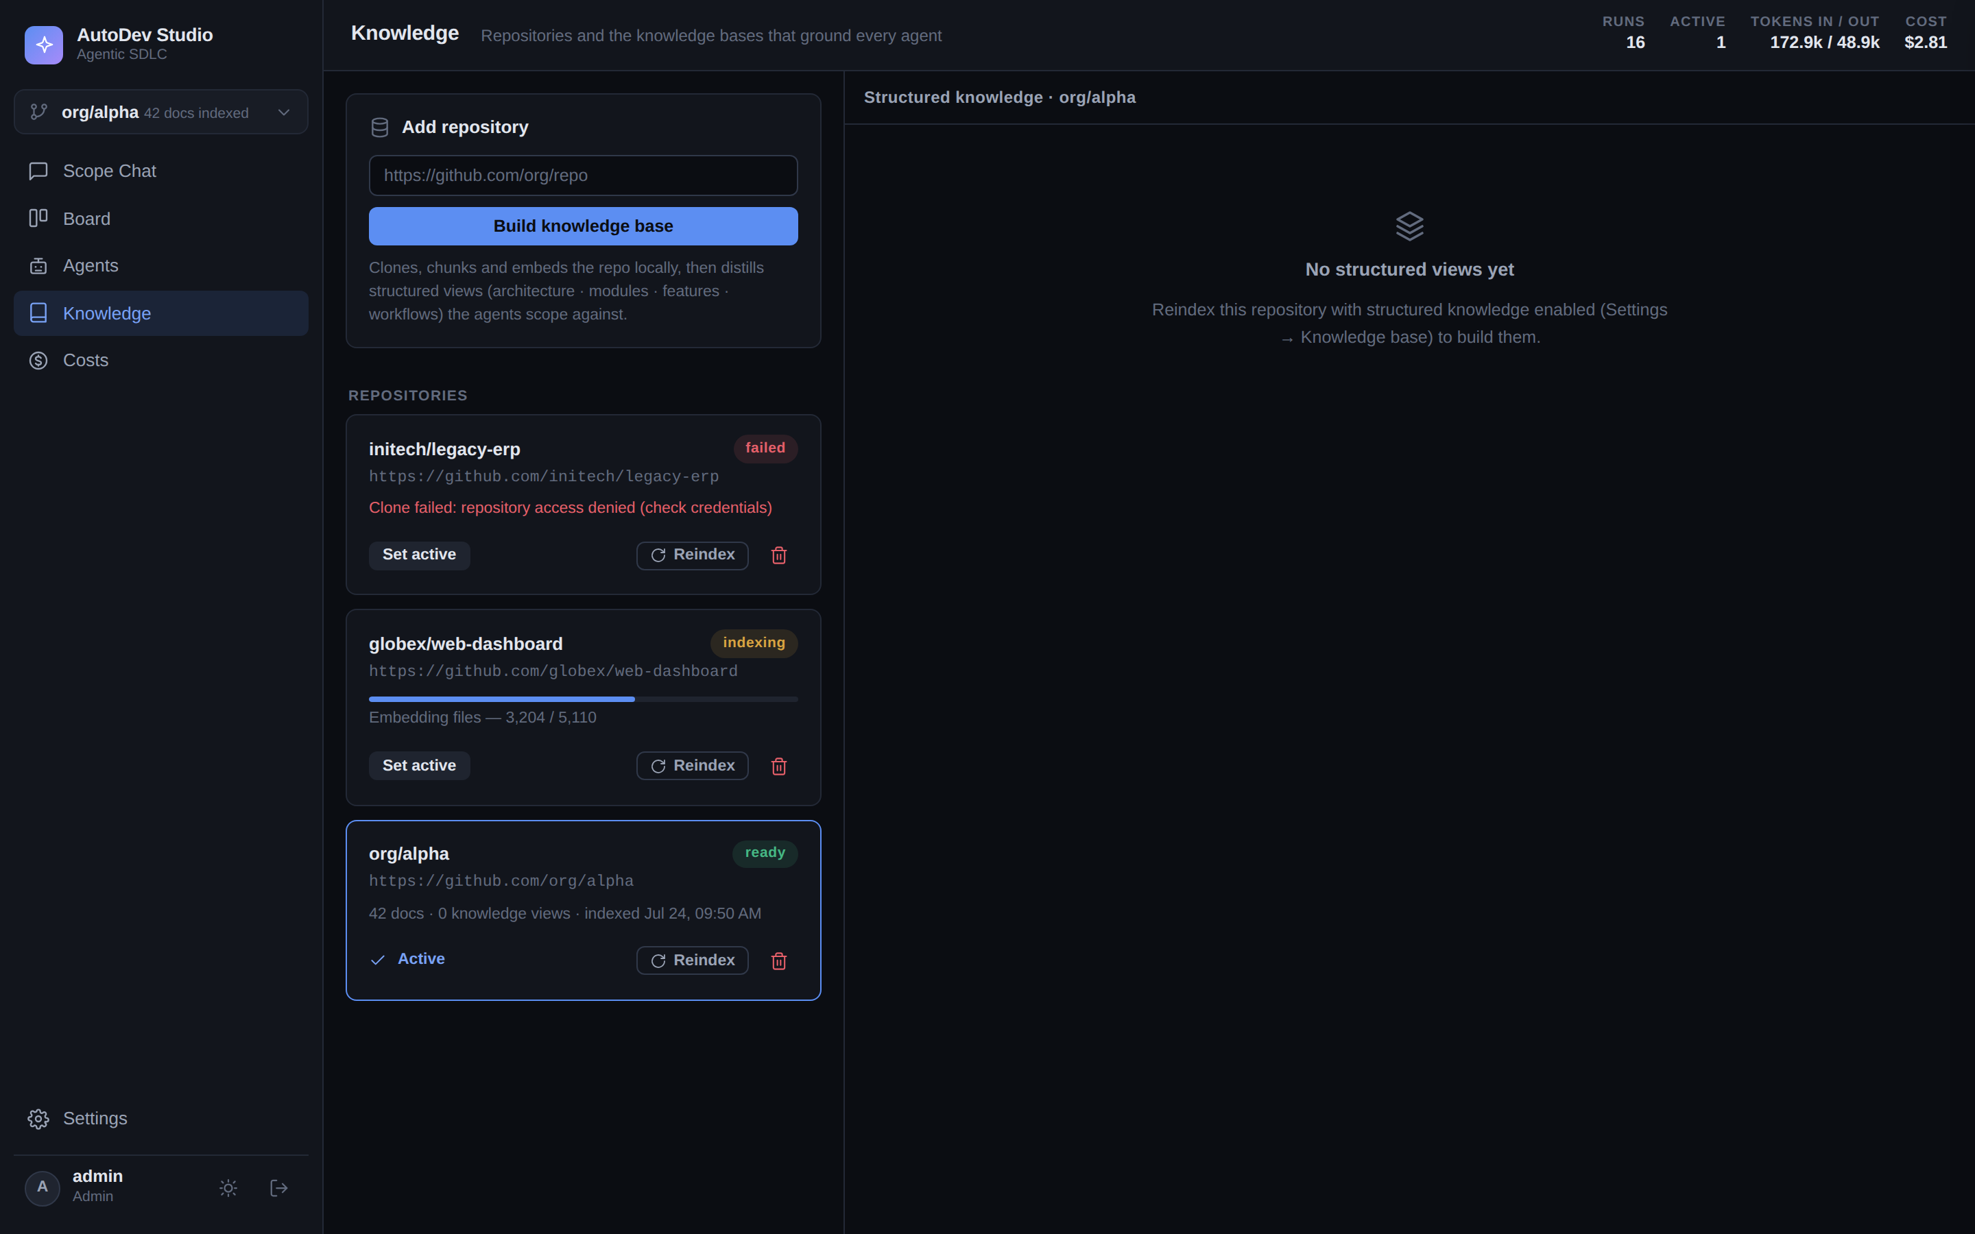Click the Board columns icon
The image size is (1975, 1234).
(38, 218)
